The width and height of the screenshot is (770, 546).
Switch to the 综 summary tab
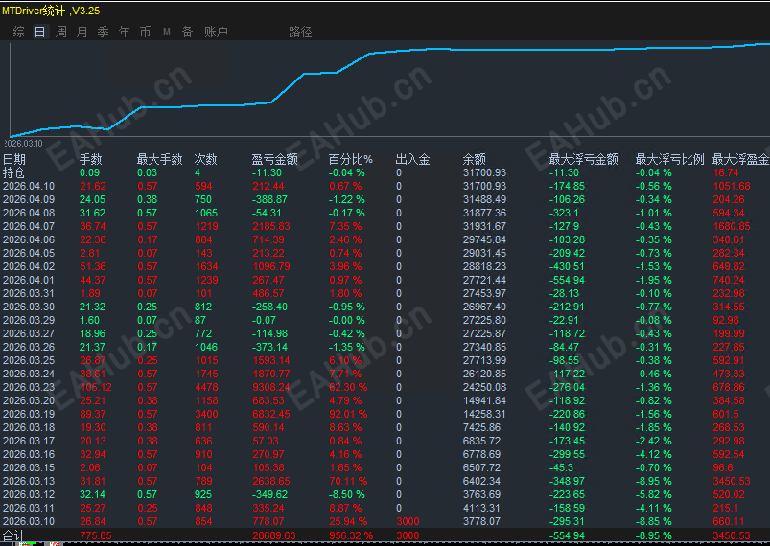coord(18,32)
